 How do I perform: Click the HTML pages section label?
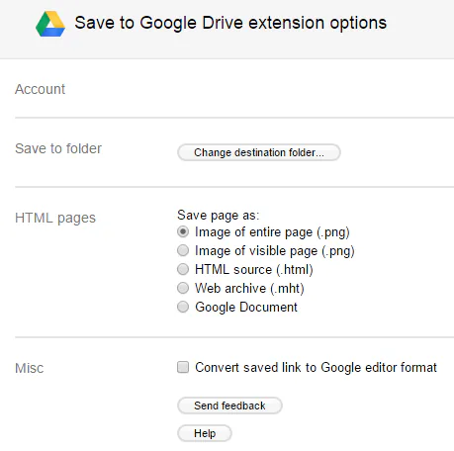pos(55,218)
